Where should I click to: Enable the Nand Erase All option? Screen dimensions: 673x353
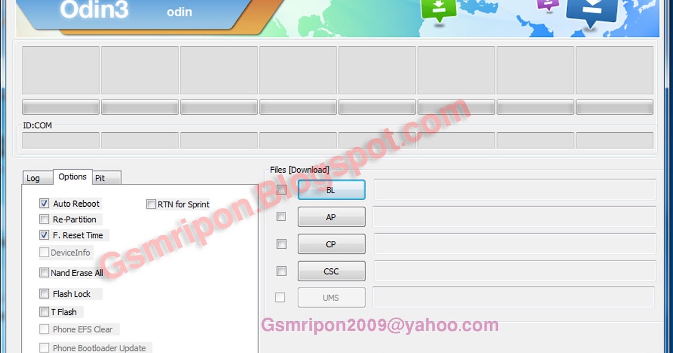pos(44,272)
